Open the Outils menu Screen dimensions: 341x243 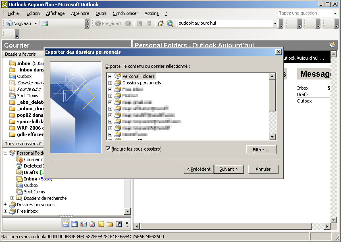click(101, 13)
